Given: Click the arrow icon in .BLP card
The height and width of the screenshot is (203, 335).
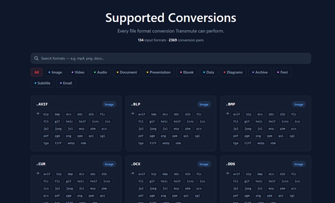Looking at the screenshot, I should pos(132,113).
